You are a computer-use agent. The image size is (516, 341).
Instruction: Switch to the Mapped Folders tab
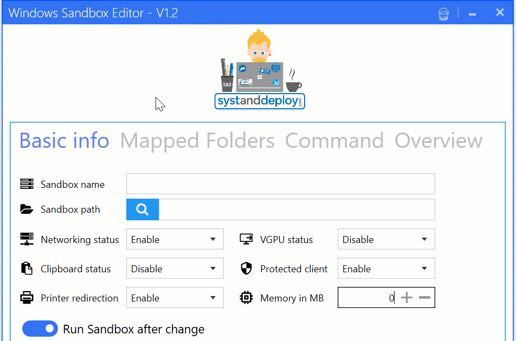(x=197, y=140)
